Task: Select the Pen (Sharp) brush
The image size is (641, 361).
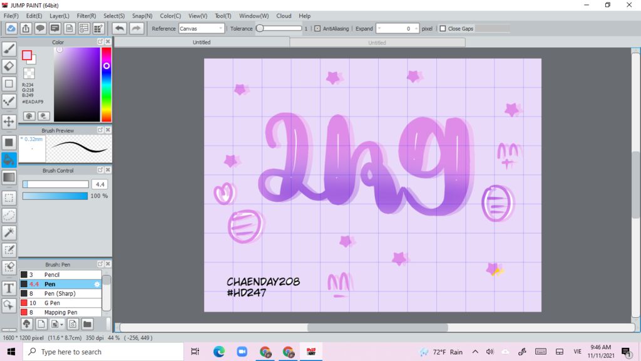Action: (61, 293)
